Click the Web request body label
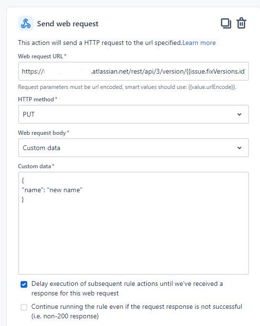This screenshot has height=326, width=260. coord(43,132)
